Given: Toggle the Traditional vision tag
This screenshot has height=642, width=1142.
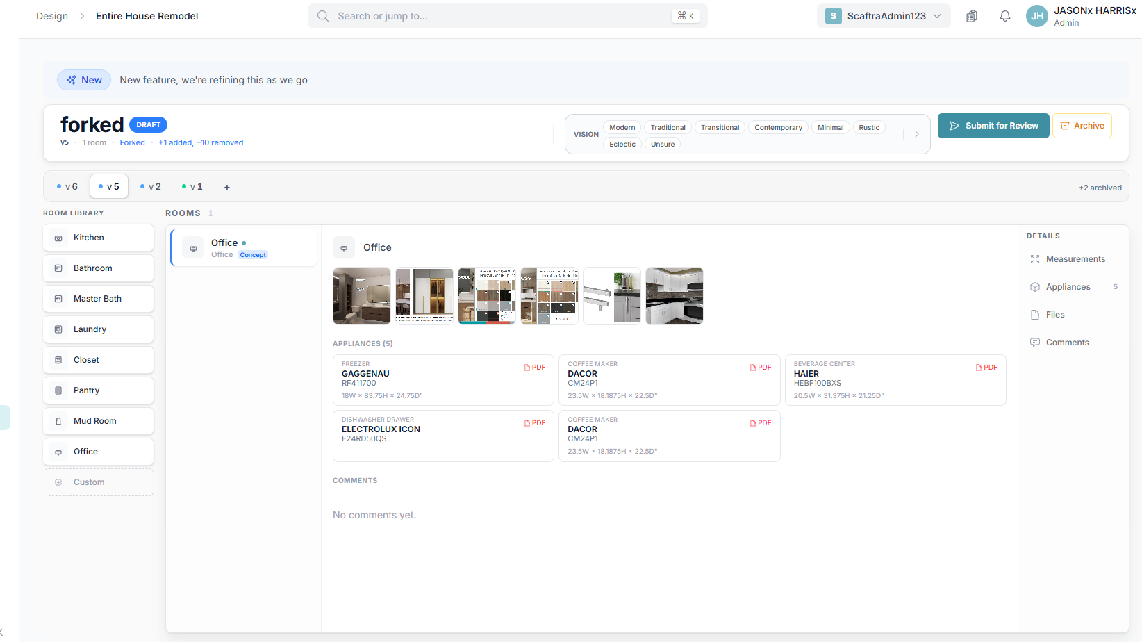Looking at the screenshot, I should tap(668, 127).
